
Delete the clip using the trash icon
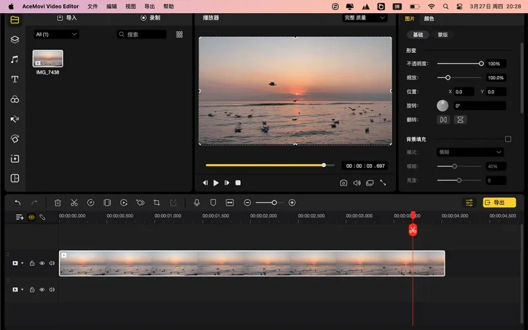click(x=58, y=202)
